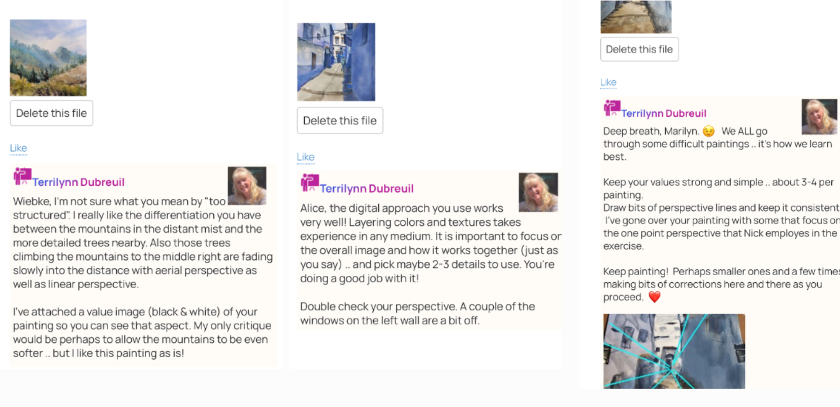Open Terrilynn's avatar photo in Wiebke comment
840x407 pixels.
click(247, 186)
